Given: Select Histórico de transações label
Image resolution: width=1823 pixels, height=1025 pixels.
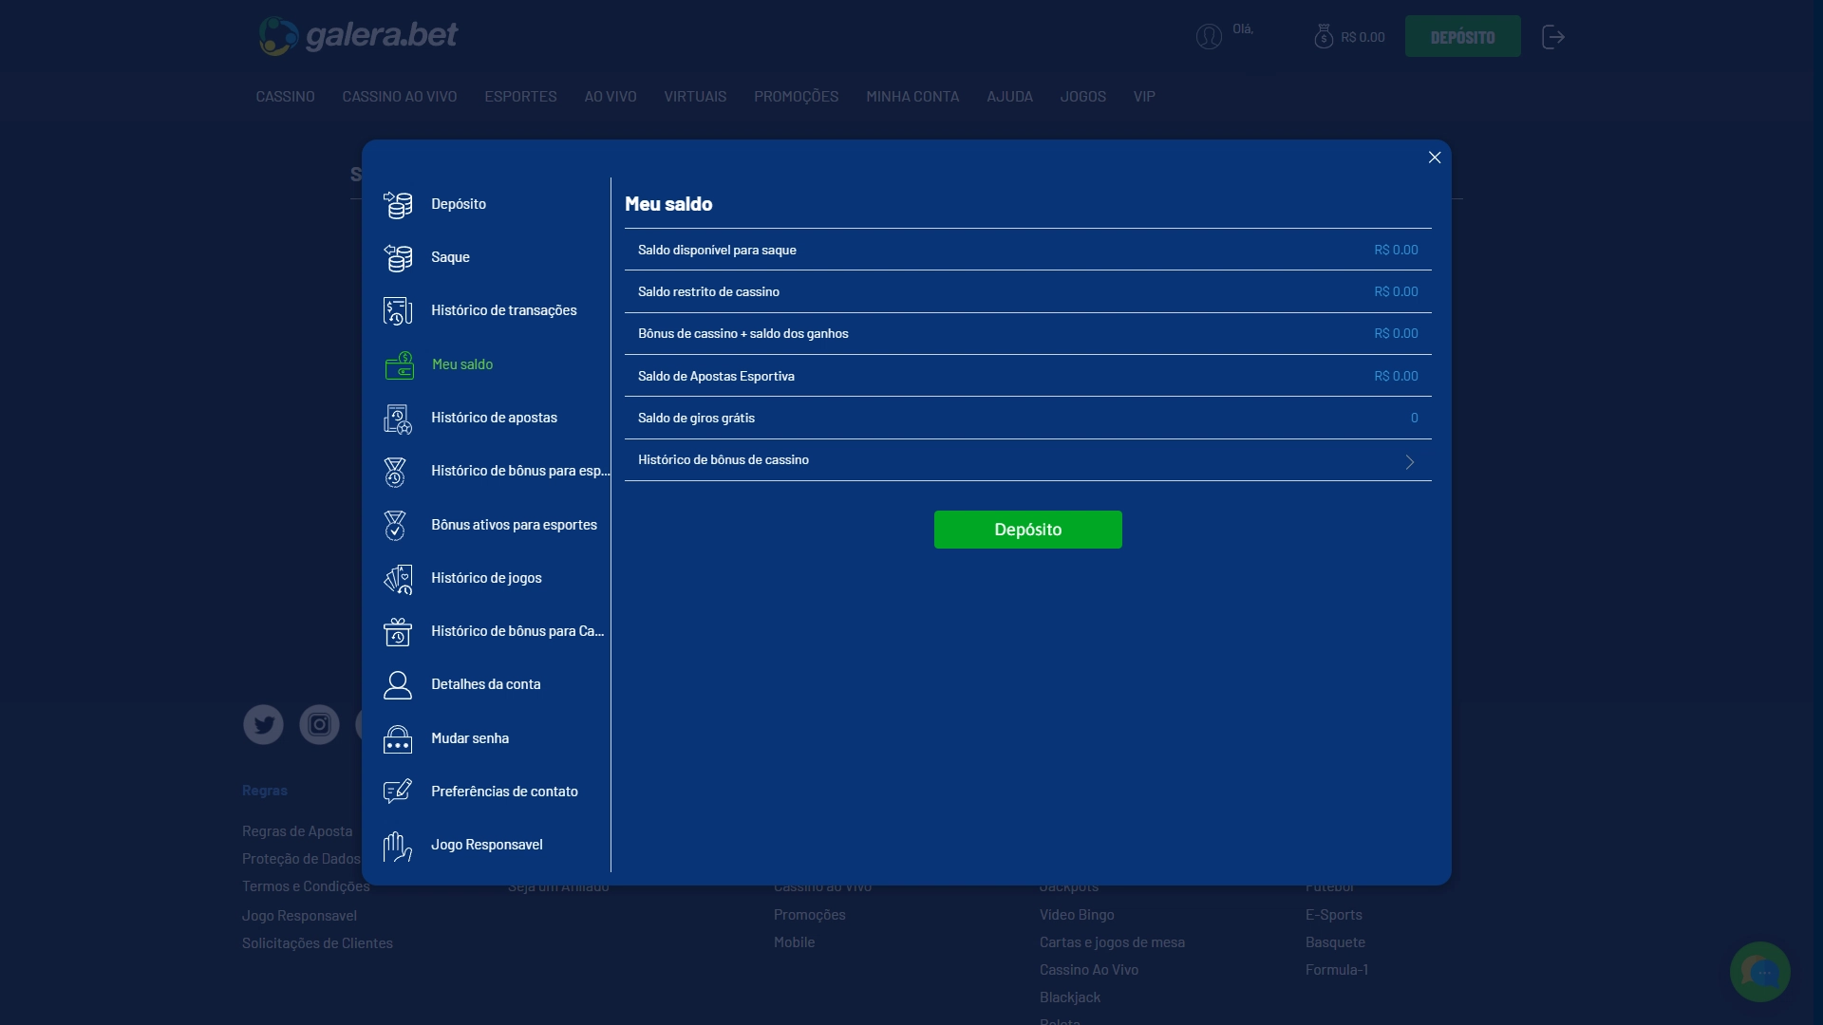Looking at the screenshot, I should coord(504,310).
